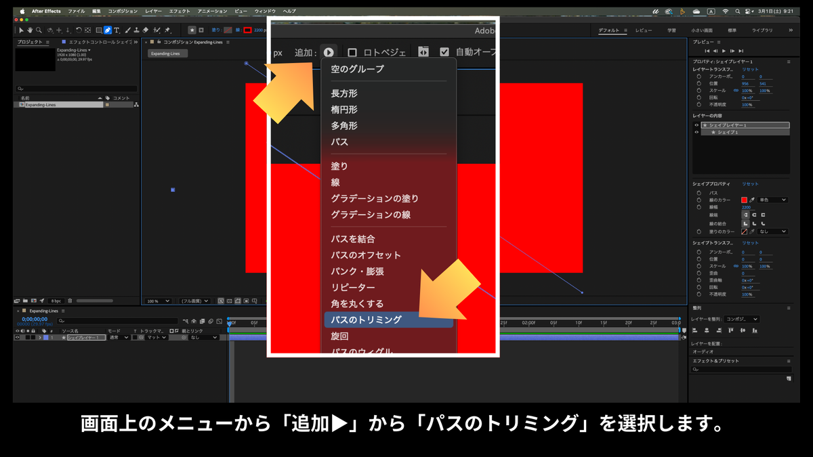This screenshot has width=813, height=457.
Task: Select the Roto Brush tool
Action: (x=157, y=30)
